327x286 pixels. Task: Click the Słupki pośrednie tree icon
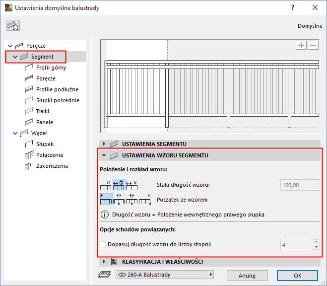tap(29, 100)
